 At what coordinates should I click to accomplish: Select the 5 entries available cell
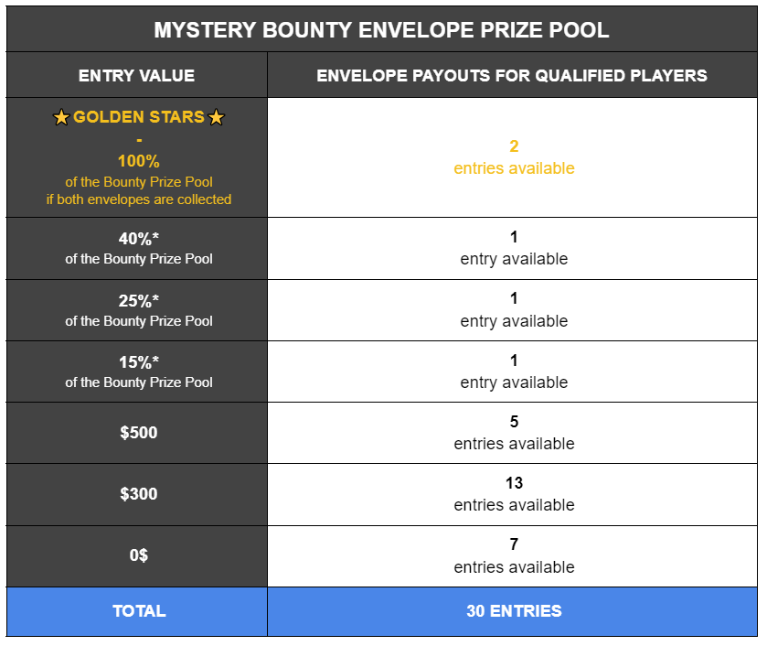click(514, 433)
